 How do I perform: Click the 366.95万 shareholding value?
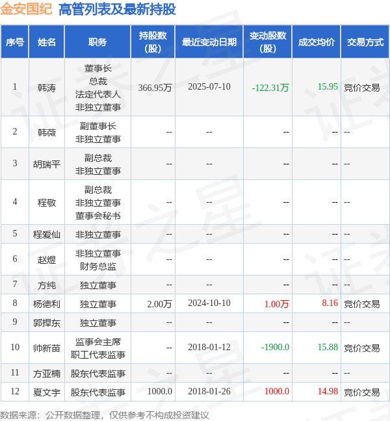(155, 88)
